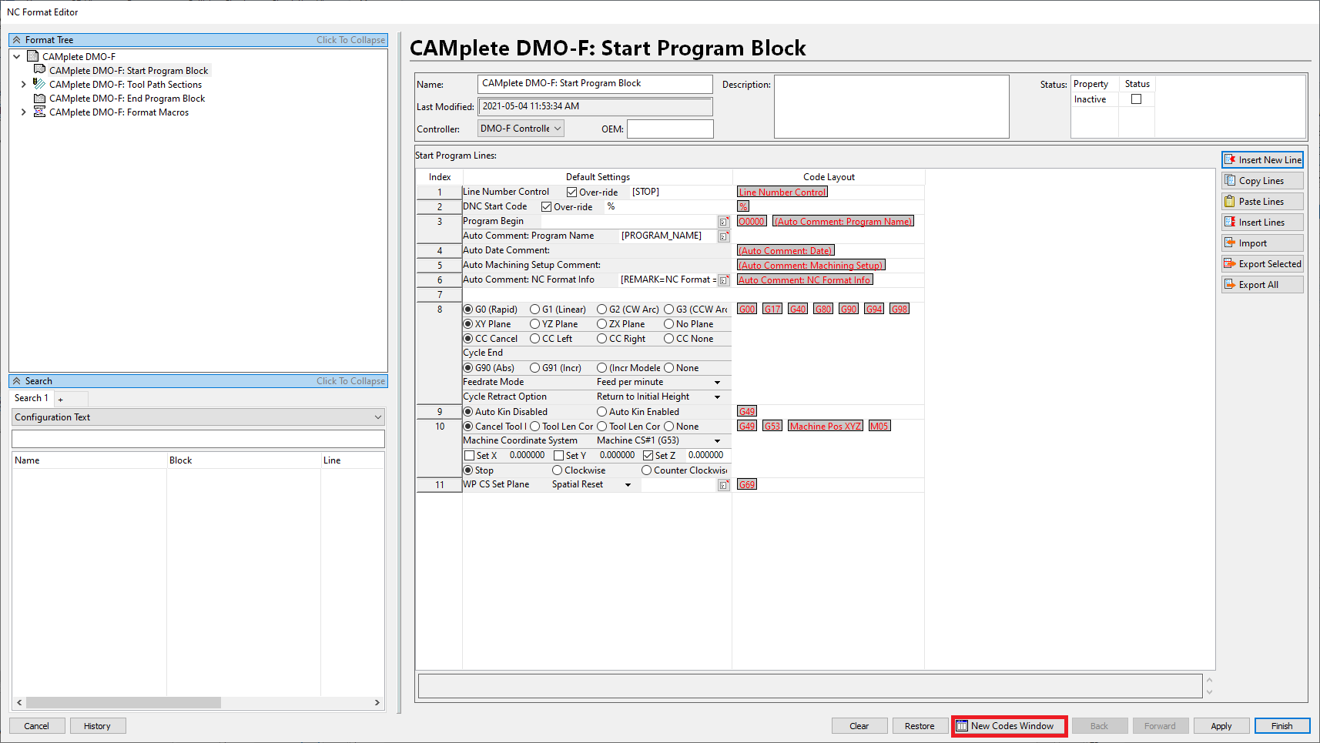Add a new search tab
Image resolution: width=1320 pixels, height=743 pixels.
pos(61,399)
